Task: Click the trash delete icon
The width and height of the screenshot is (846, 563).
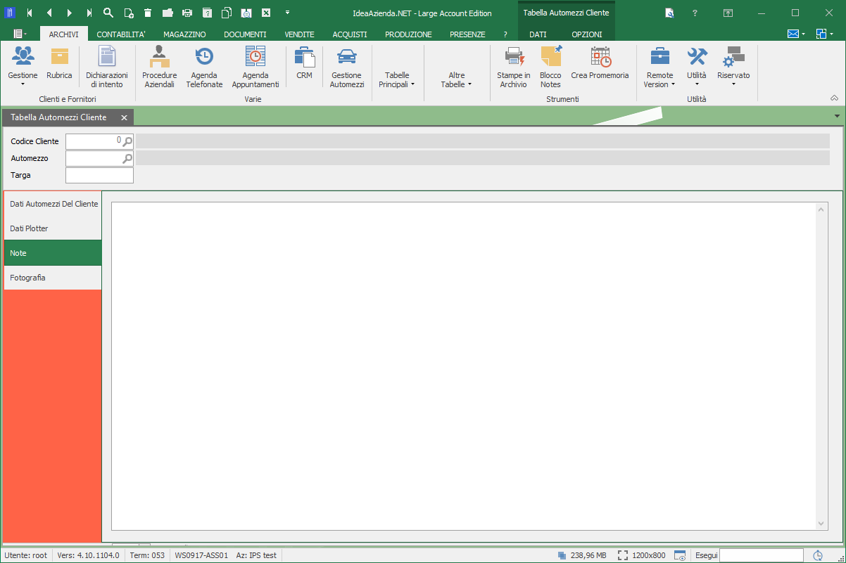Action: click(x=148, y=13)
